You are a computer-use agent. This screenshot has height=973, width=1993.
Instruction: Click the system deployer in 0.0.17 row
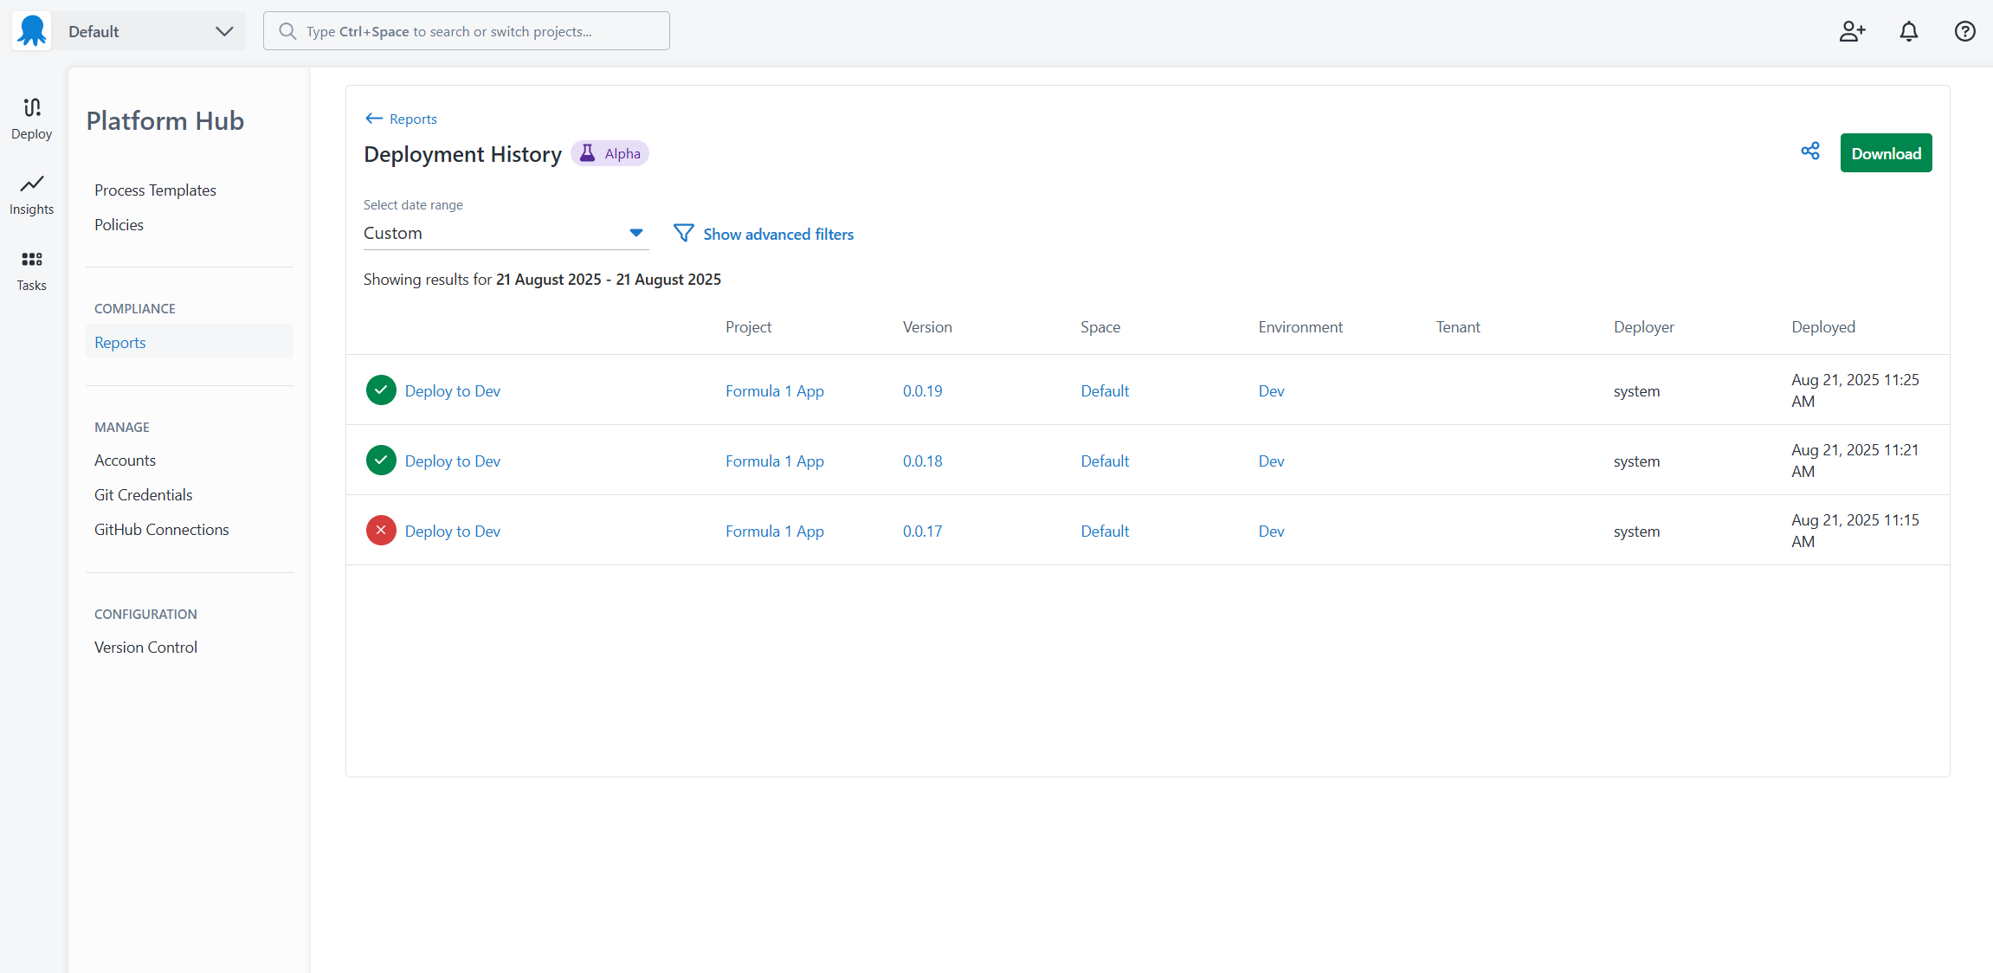(x=1636, y=531)
